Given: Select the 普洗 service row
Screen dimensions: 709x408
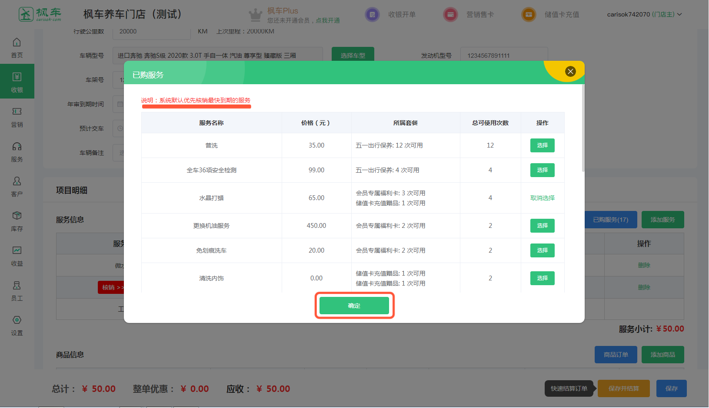Looking at the screenshot, I should [542, 145].
